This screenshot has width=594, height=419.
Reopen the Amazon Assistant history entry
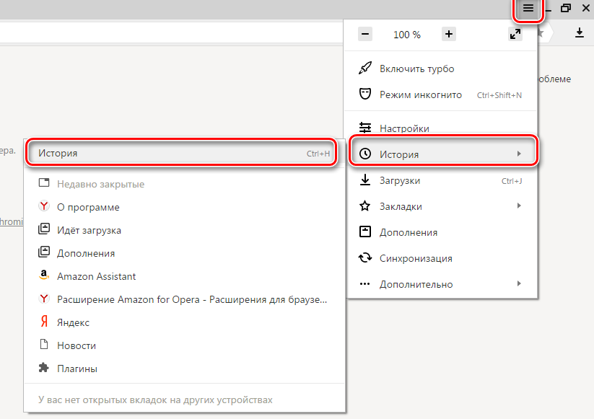click(96, 276)
